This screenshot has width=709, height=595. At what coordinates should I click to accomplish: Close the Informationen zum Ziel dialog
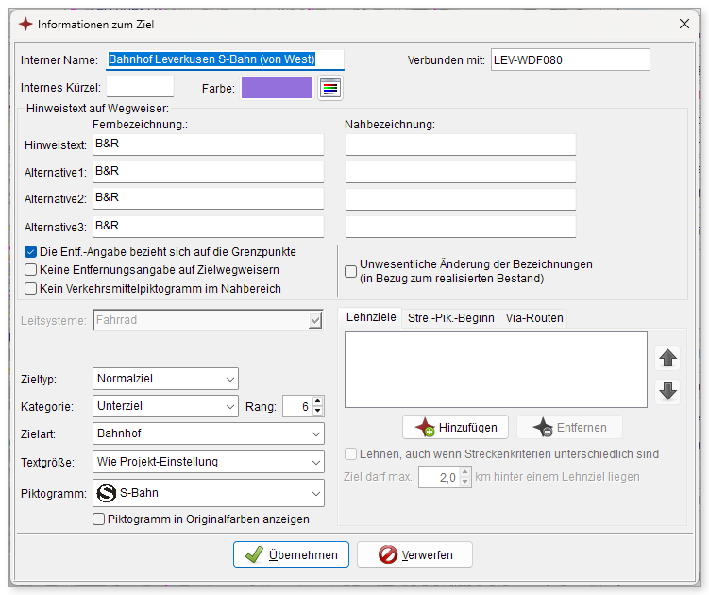point(684,24)
